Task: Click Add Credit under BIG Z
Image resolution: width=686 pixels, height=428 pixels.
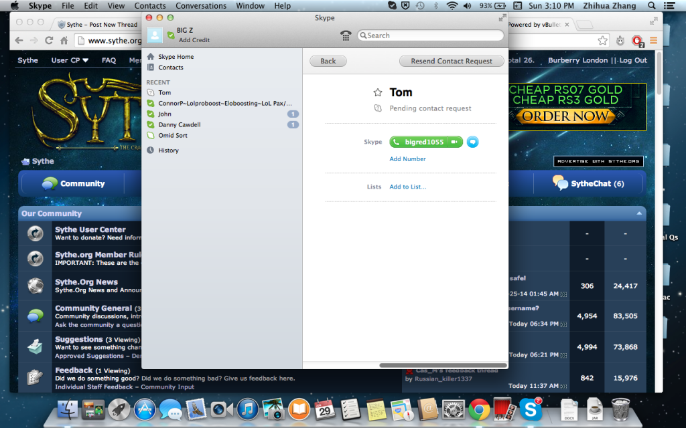Action: [x=194, y=39]
